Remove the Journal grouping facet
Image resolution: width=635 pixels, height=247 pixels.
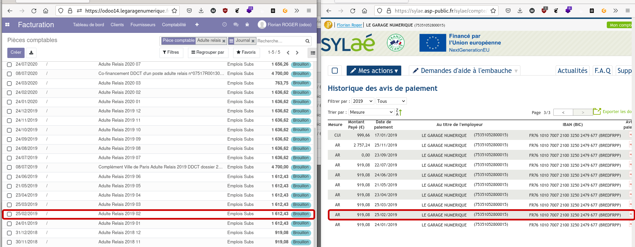(x=253, y=41)
